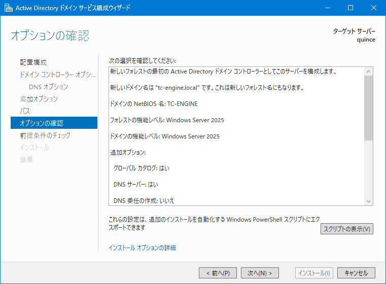This screenshot has width=386, height=284.
Task: Click scroll down arrow in review box
Action: [369, 201]
